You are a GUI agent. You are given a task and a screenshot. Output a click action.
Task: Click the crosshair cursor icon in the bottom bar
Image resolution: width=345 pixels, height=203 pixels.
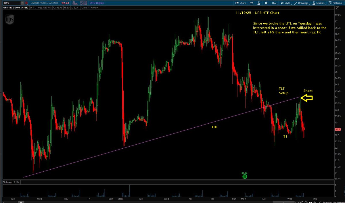[315, 202]
